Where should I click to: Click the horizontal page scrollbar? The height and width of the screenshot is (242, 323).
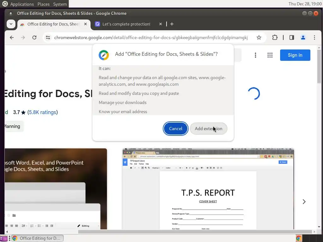point(195,232)
